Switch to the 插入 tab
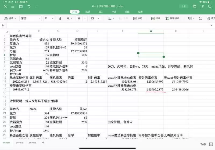Image resolution: width=215 pixels, height=150 pixels. 101,12
